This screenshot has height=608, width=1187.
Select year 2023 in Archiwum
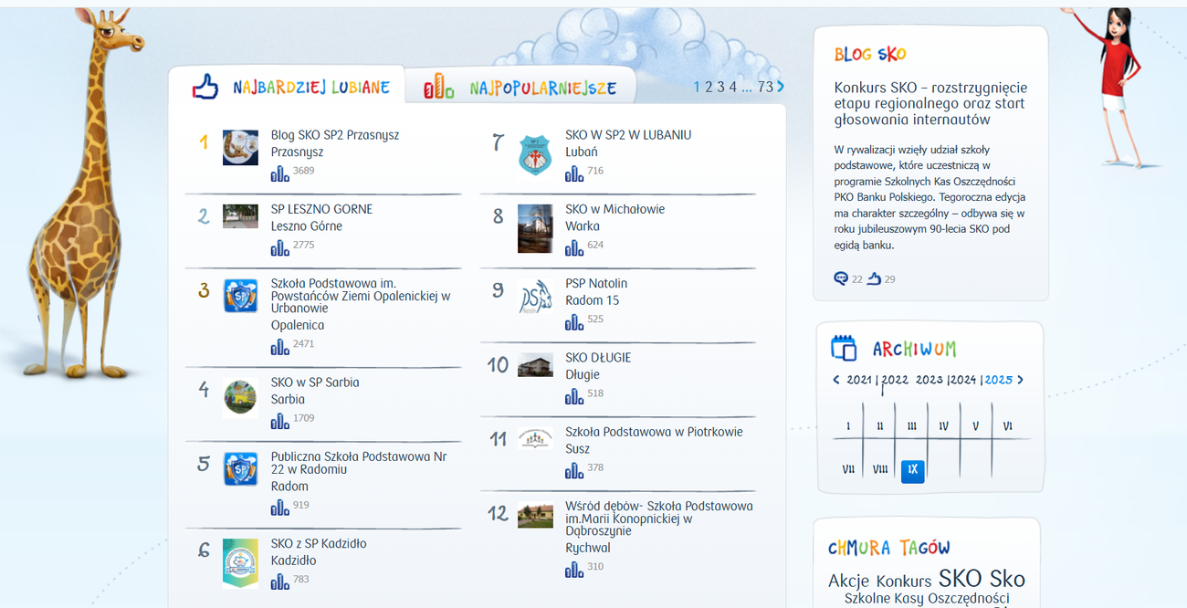pos(929,380)
